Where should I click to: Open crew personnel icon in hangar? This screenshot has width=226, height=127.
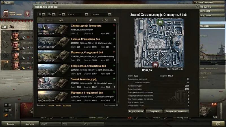point(5,27)
